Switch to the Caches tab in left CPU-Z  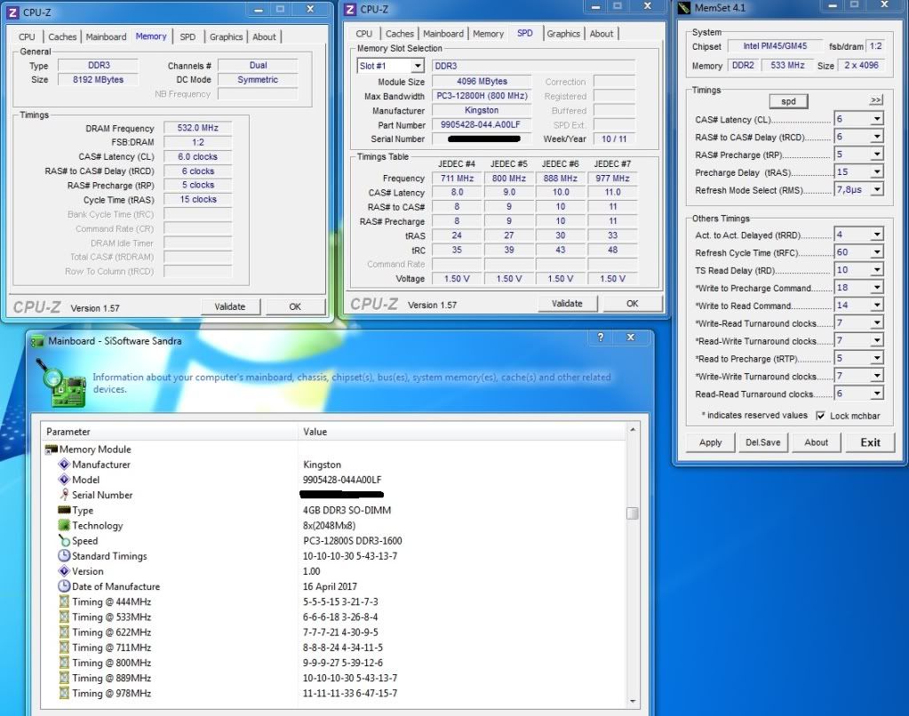62,36
